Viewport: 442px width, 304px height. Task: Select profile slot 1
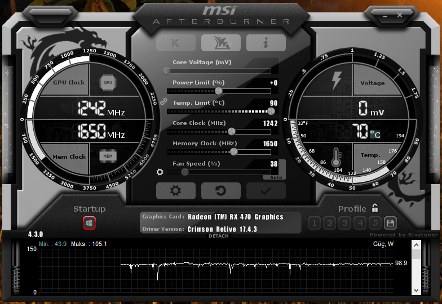pos(315,223)
